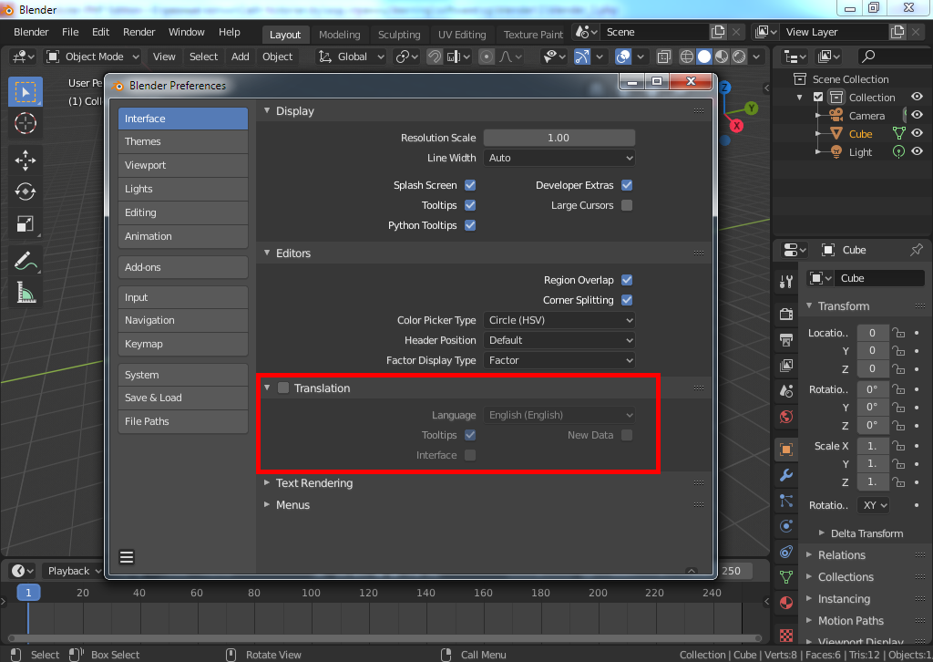Screen dimensions: 933x662
Task: Click the Location X value field
Action: pos(872,333)
